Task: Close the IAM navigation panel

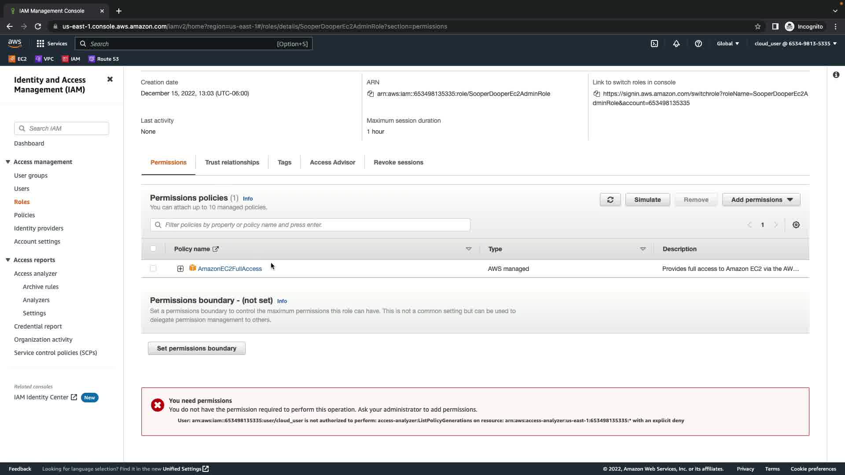Action: pyautogui.click(x=110, y=79)
